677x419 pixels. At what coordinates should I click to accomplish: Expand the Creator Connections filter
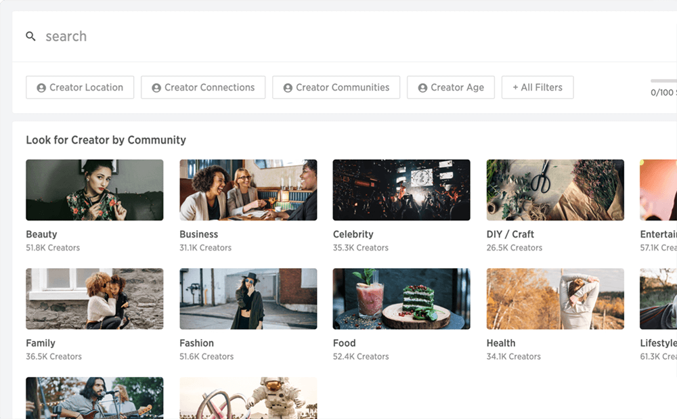point(203,87)
